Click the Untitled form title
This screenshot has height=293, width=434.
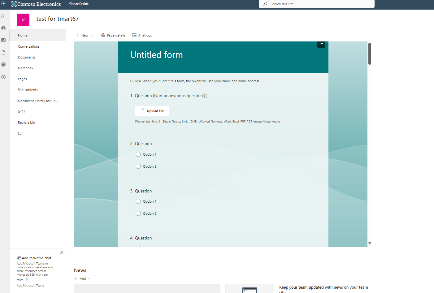(x=157, y=55)
